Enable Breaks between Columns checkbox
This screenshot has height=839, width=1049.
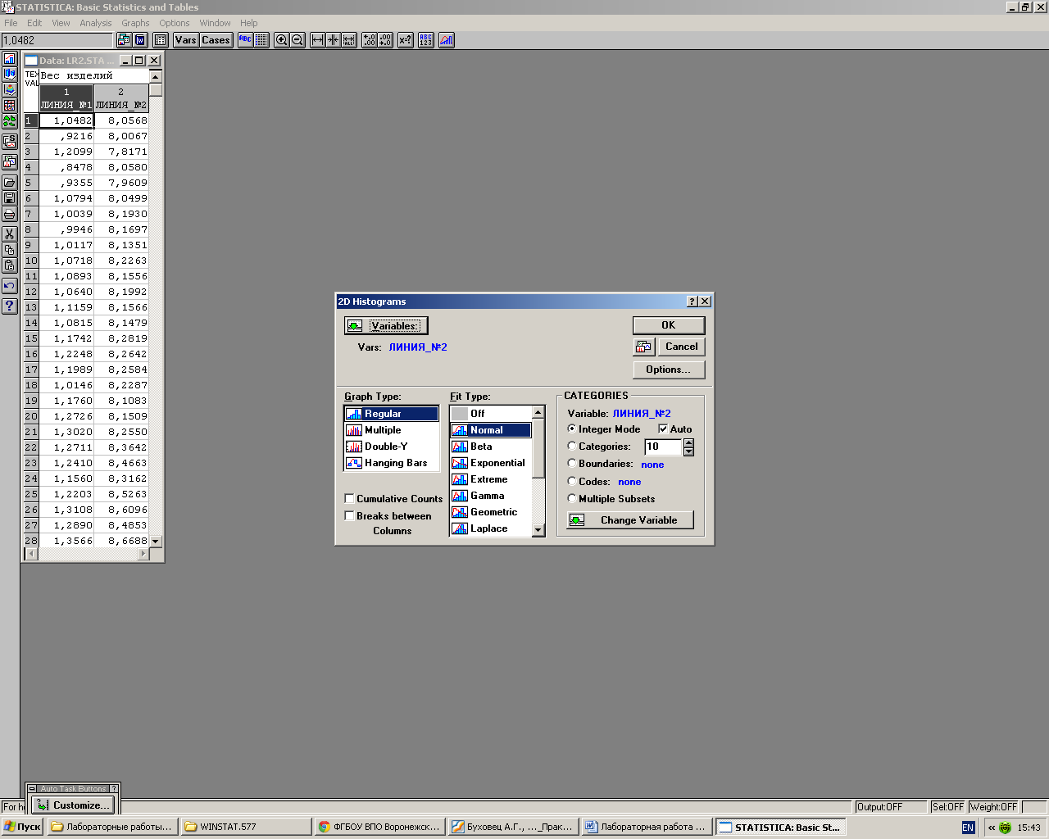(x=350, y=515)
